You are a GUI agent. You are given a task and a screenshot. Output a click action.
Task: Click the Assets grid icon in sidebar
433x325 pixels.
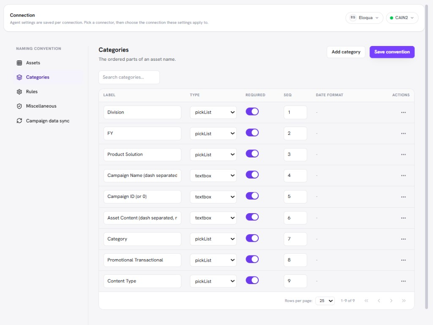[19, 63]
